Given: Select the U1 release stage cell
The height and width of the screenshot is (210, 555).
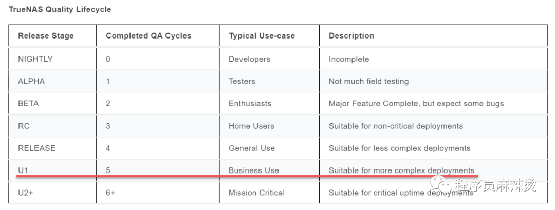Looking at the screenshot, I should (23, 170).
